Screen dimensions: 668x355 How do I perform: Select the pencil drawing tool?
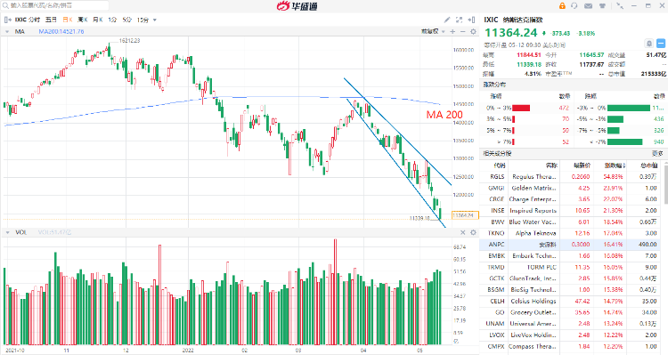pyautogui.click(x=447, y=20)
